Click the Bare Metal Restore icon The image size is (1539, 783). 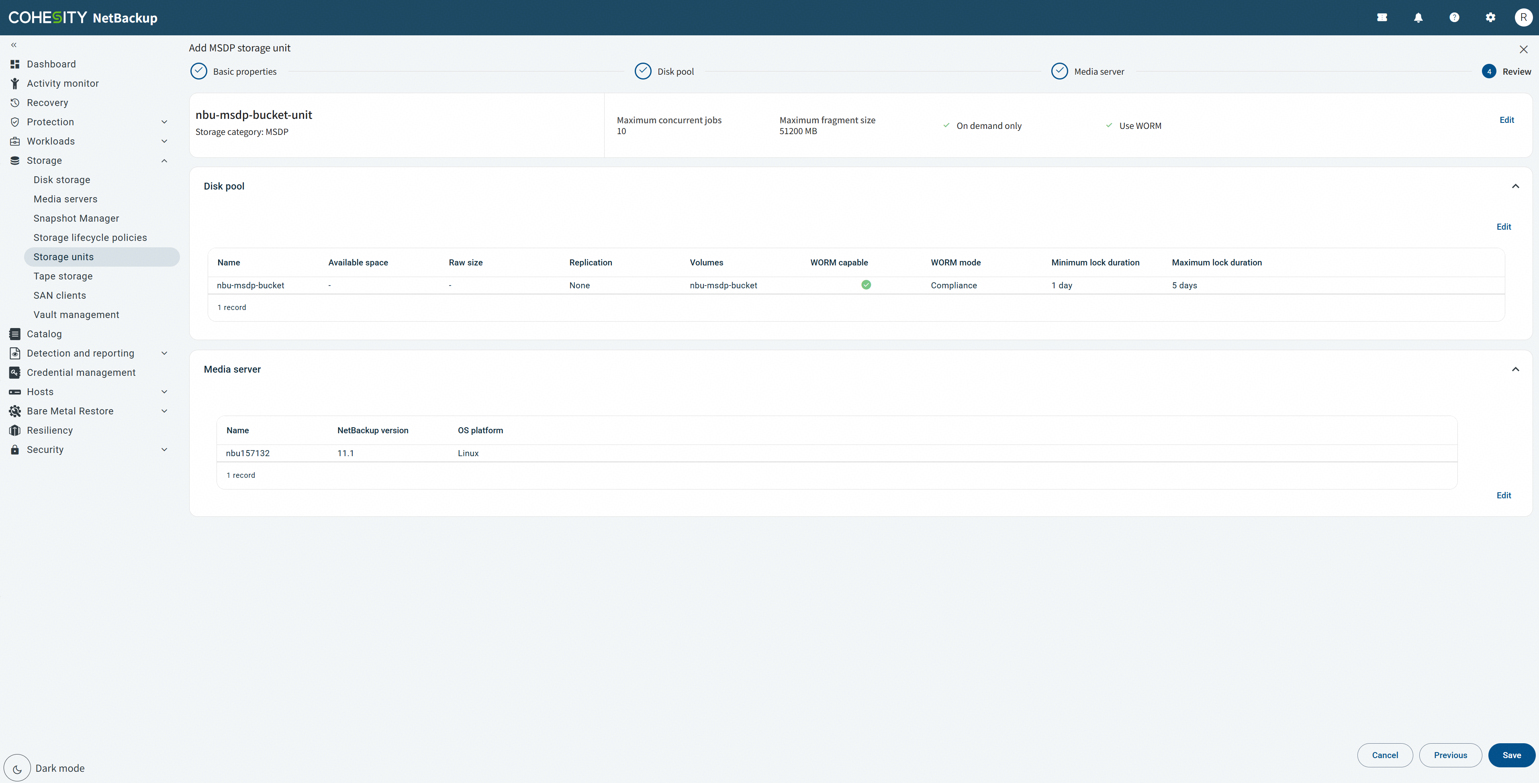[x=15, y=412]
